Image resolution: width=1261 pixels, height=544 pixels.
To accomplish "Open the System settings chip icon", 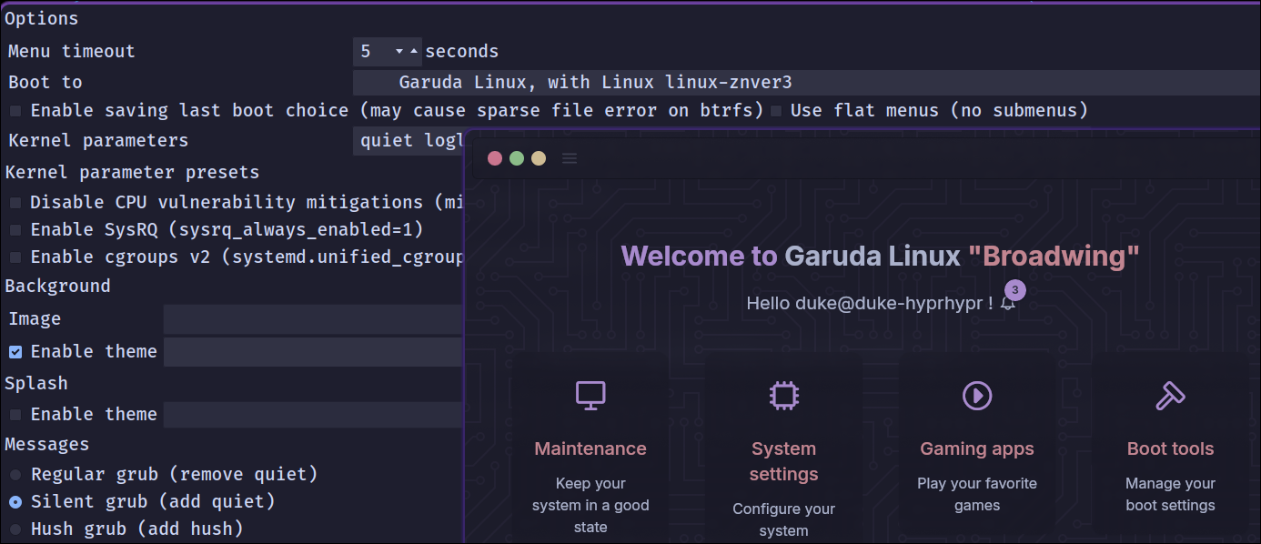I will click(x=783, y=396).
